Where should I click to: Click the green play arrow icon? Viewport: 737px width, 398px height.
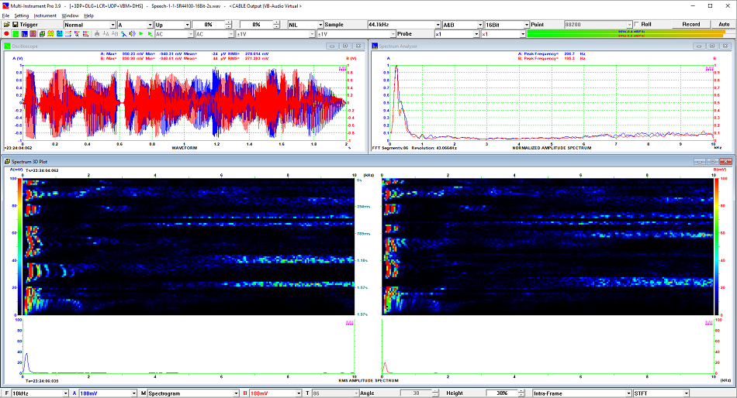tap(140, 34)
